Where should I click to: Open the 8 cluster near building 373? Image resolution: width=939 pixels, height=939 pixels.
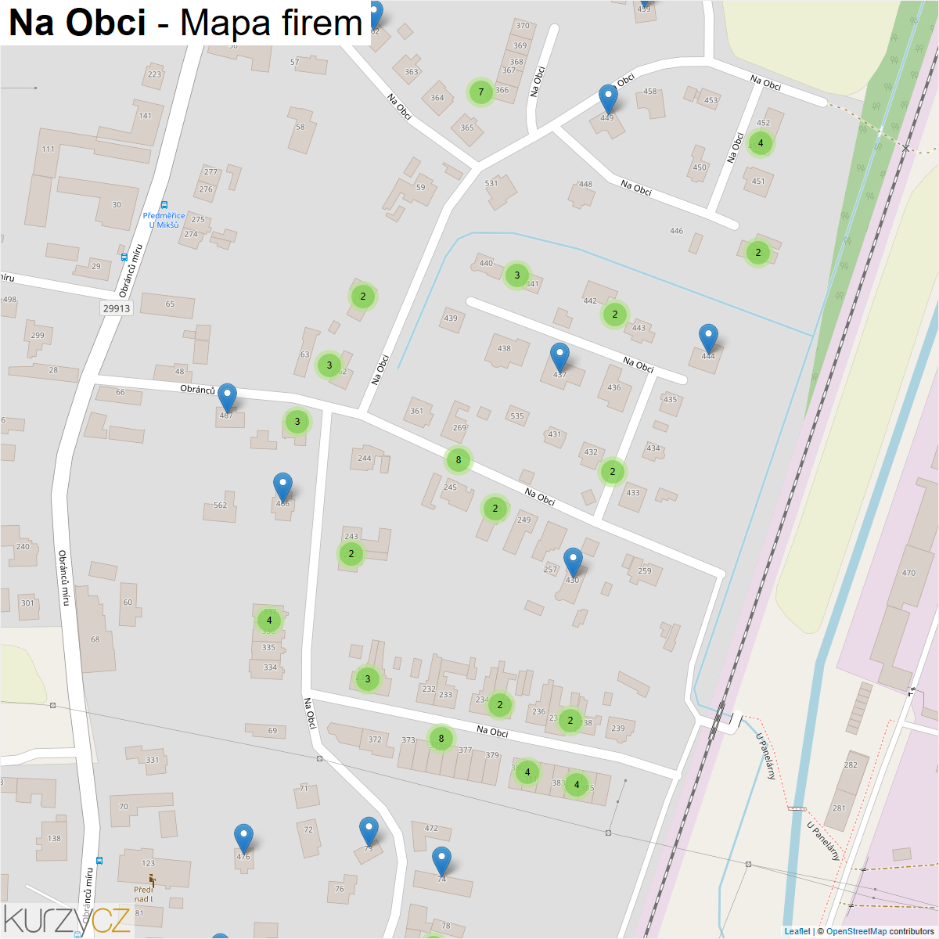(x=441, y=739)
